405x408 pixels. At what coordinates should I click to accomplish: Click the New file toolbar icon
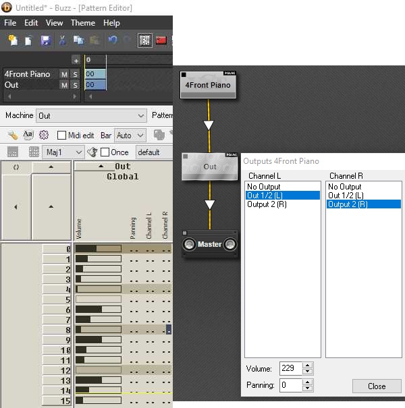point(13,40)
